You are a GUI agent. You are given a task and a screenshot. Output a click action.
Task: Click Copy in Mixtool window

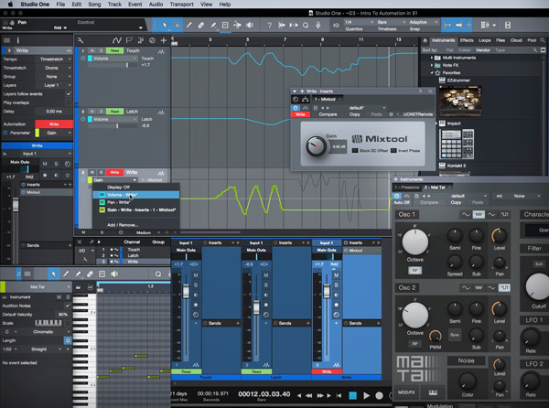click(x=354, y=114)
